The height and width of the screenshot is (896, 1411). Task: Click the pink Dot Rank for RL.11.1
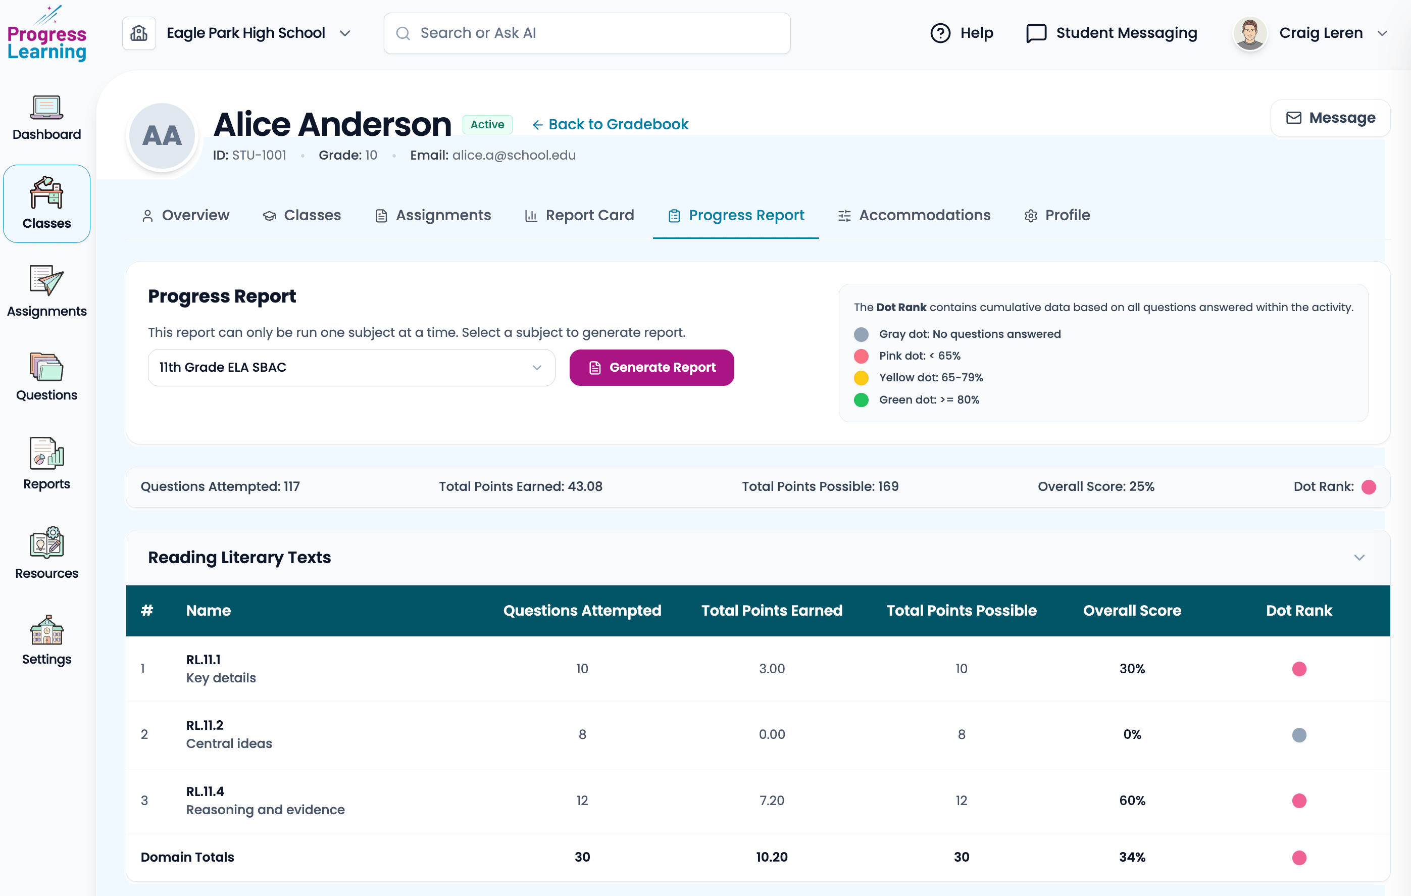1300,668
